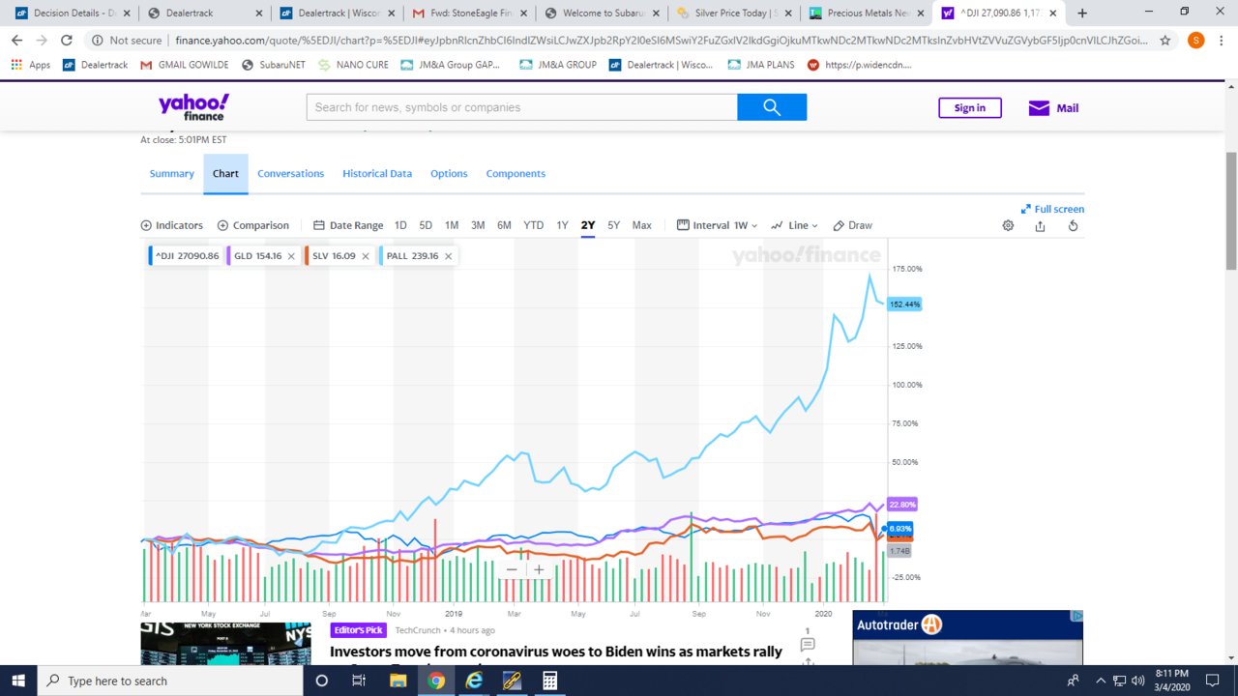Switch to Precious Metals News tab
Screen dimensions: 1238x696
pos(867,14)
